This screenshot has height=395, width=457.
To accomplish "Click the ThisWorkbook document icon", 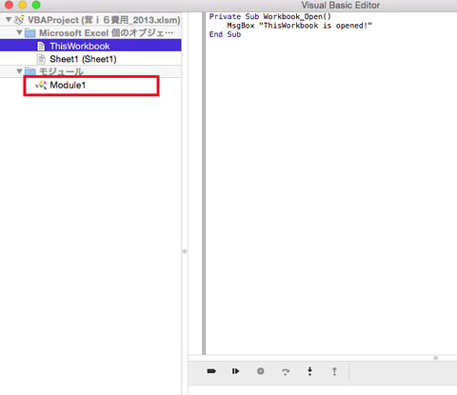I will click(x=41, y=46).
